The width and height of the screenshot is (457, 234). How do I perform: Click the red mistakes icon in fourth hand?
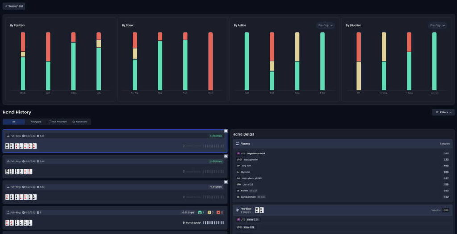[x=218, y=213]
